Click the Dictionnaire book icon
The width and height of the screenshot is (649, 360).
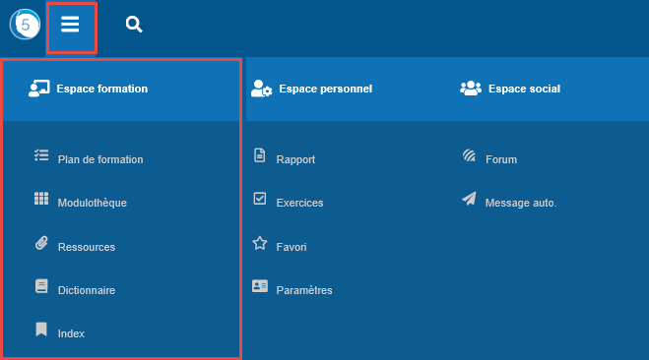[x=41, y=286]
